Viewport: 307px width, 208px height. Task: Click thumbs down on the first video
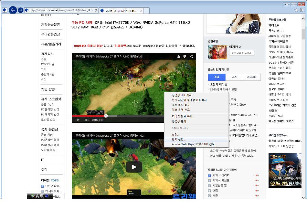(x=185, y=56)
